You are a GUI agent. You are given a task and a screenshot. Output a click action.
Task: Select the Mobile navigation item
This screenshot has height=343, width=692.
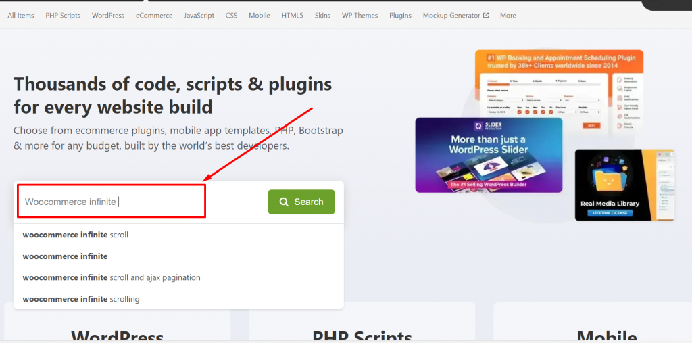pyautogui.click(x=259, y=15)
